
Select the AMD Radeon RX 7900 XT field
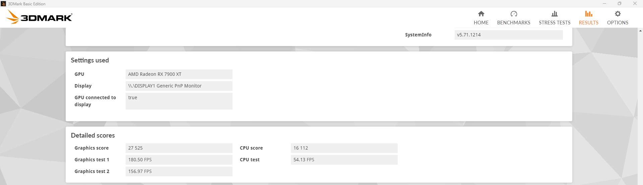(x=179, y=74)
